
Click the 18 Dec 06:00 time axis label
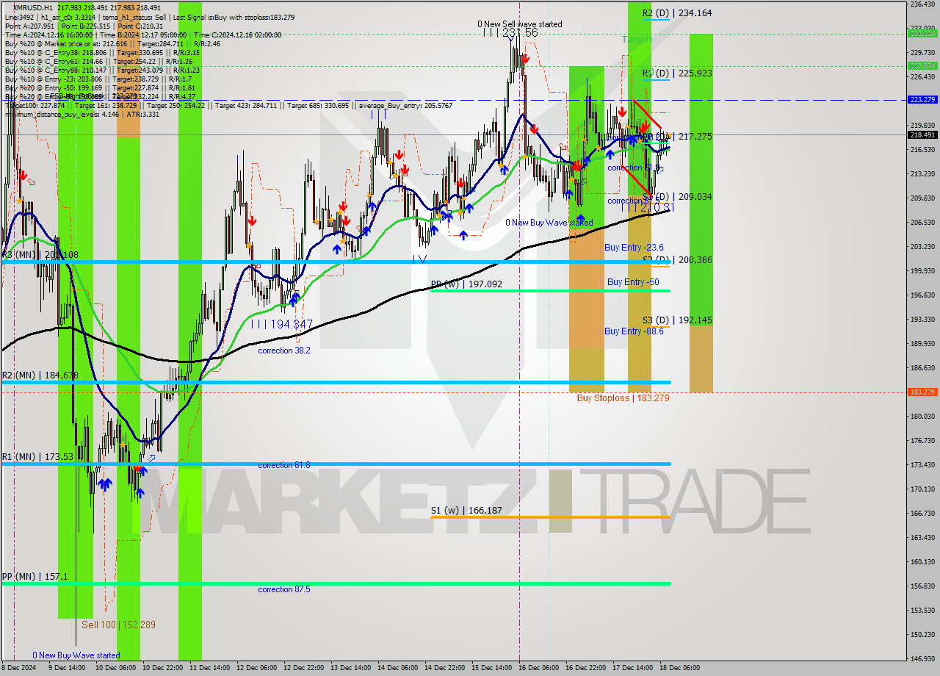tap(679, 668)
